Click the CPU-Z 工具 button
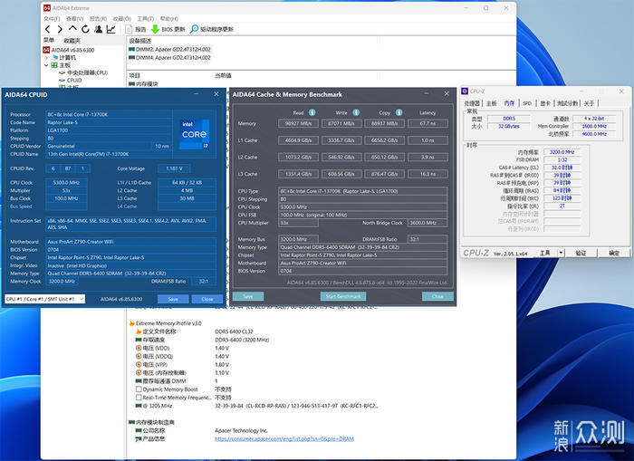The width and height of the screenshot is (634, 461). tap(544, 253)
